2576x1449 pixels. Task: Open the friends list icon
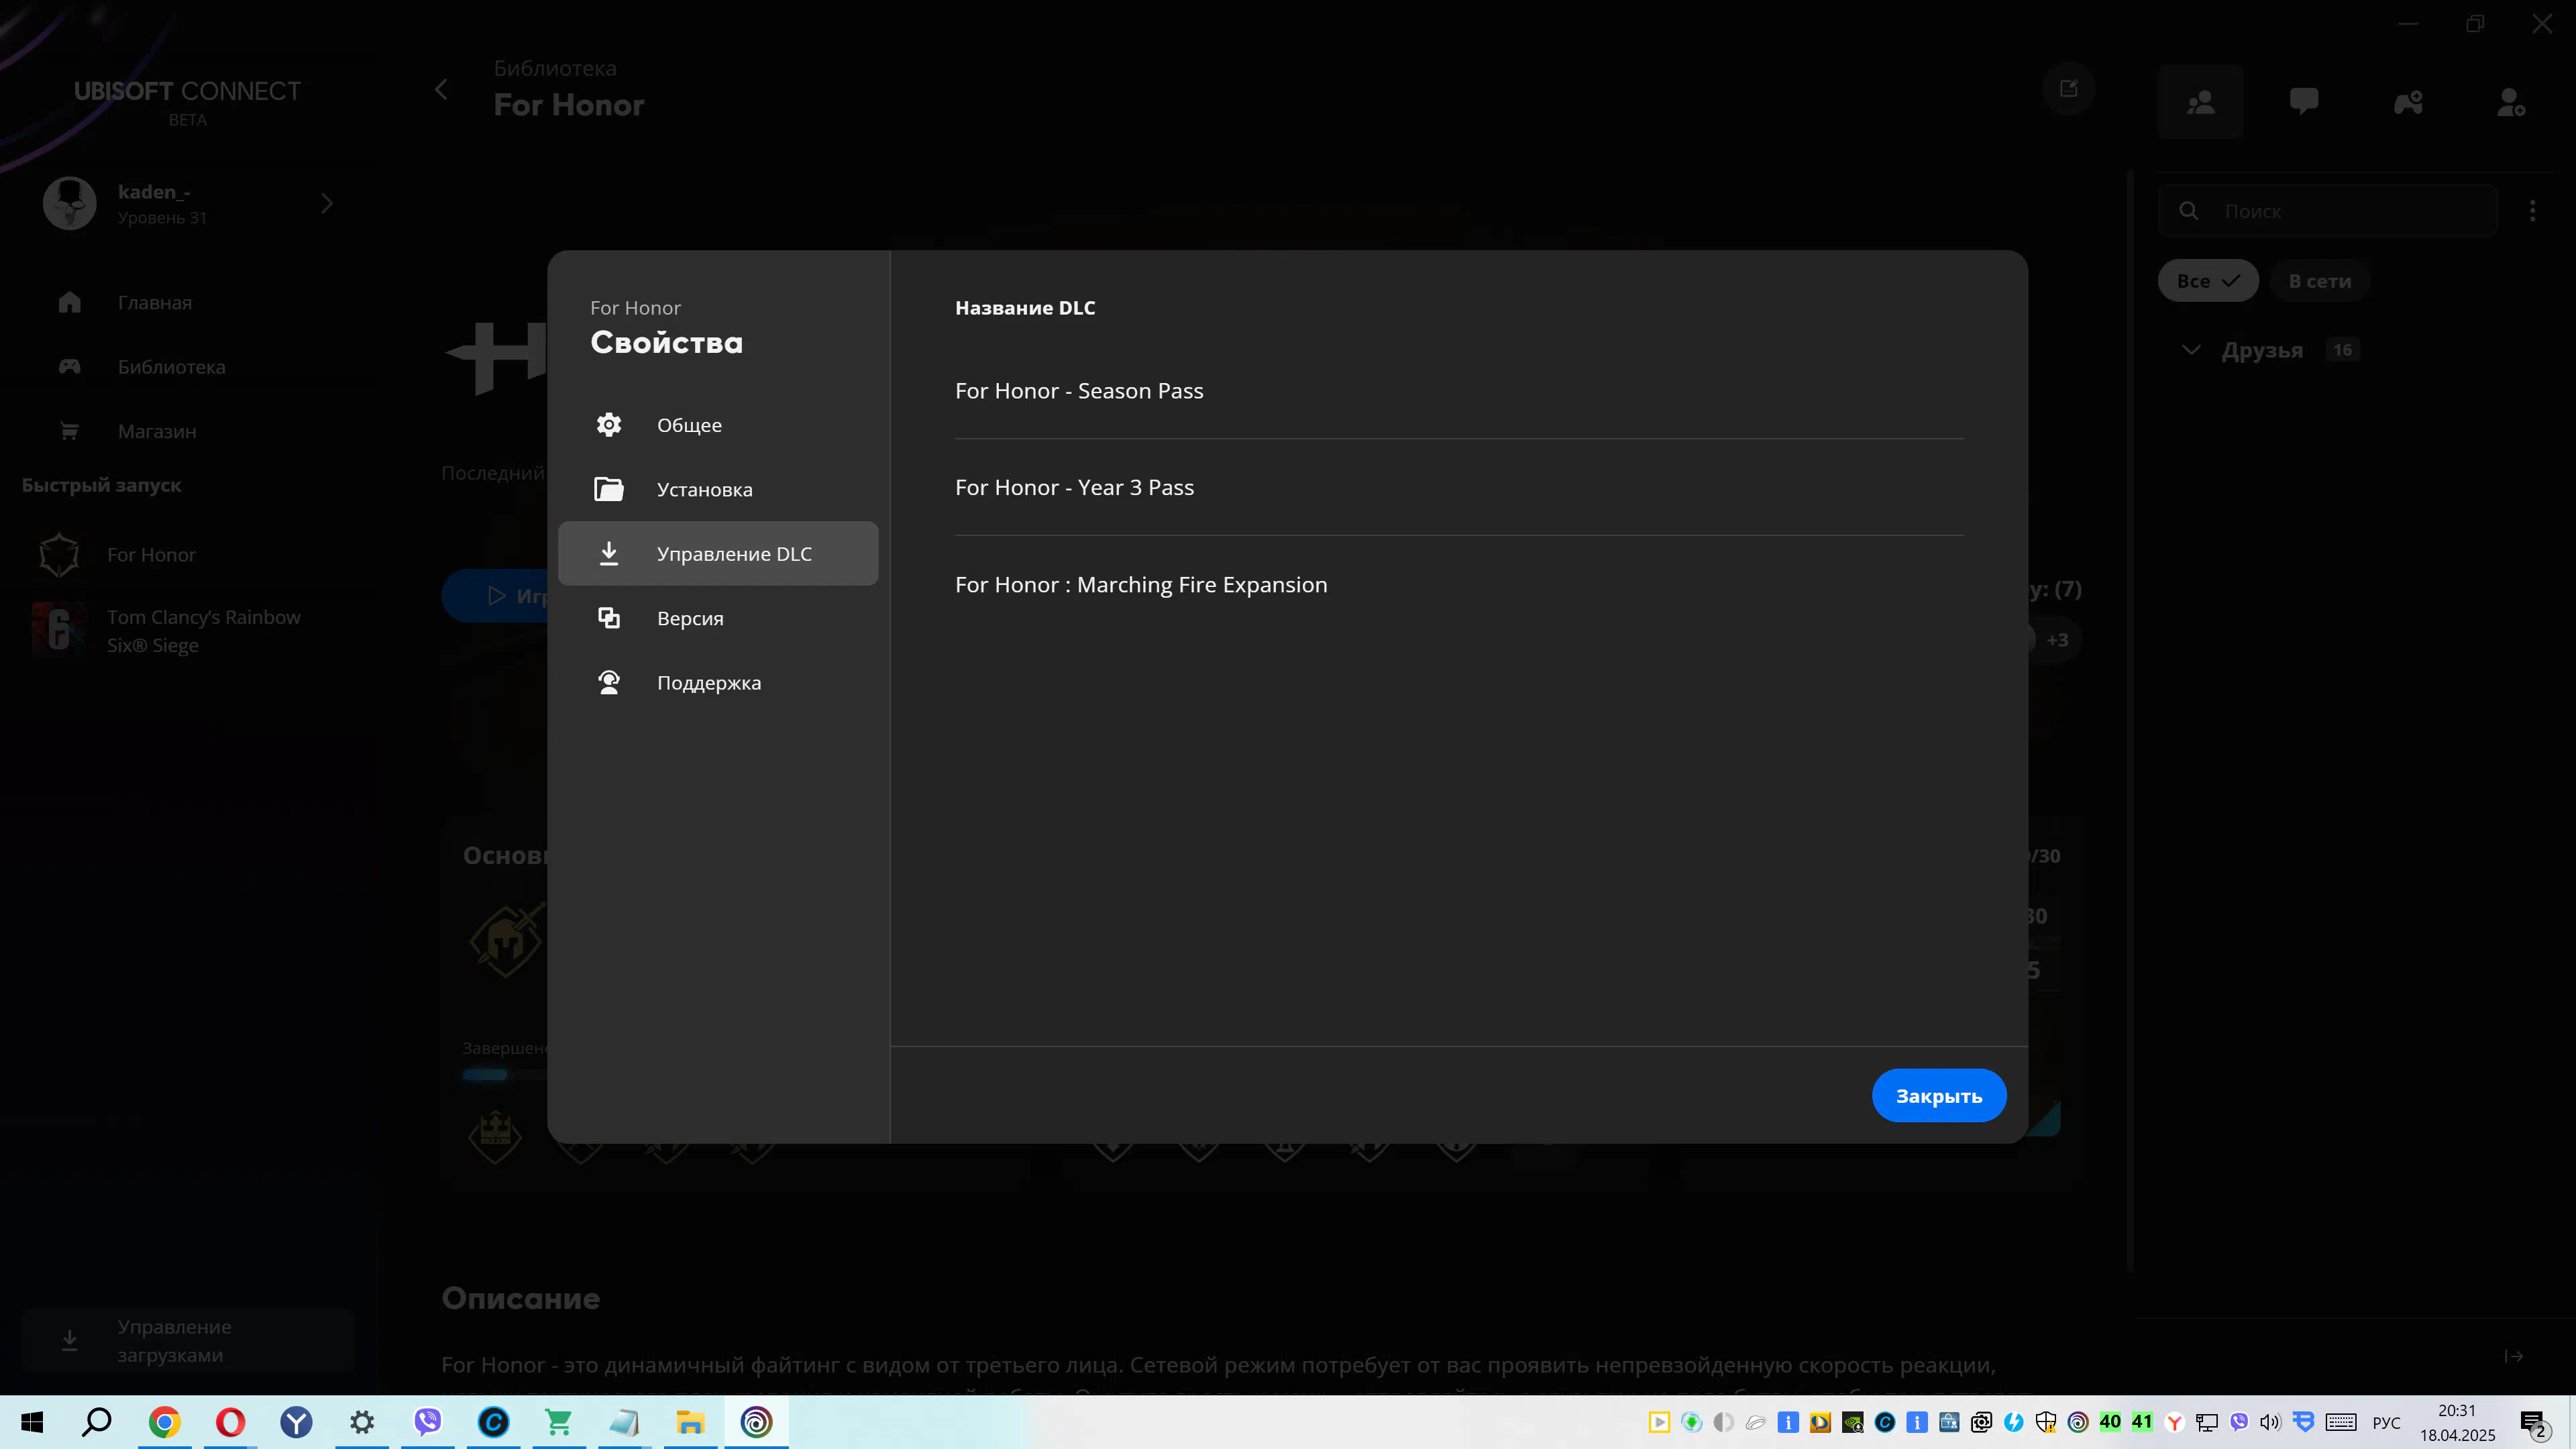point(2200,101)
